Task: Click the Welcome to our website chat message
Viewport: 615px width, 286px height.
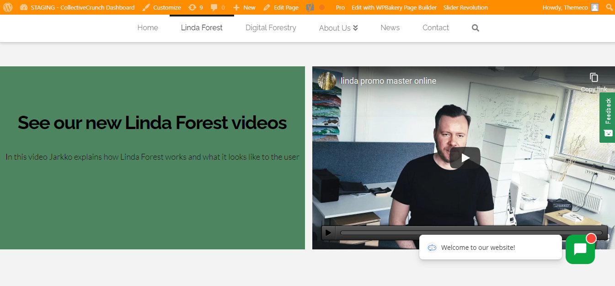Action: (490, 247)
